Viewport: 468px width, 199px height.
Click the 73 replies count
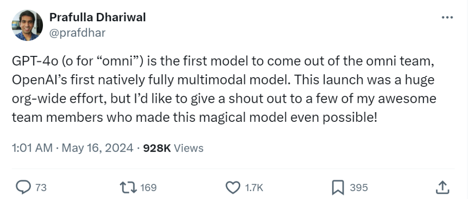(x=41, y=188)
